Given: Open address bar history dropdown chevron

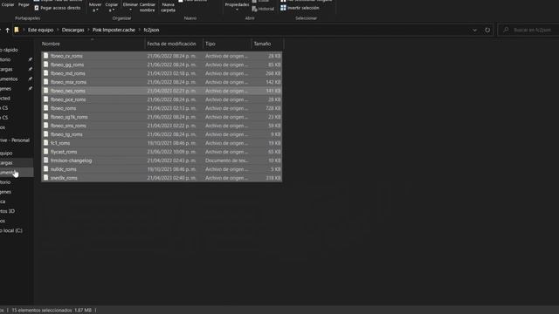Looking at the screenshot, I should click(474, 31).
